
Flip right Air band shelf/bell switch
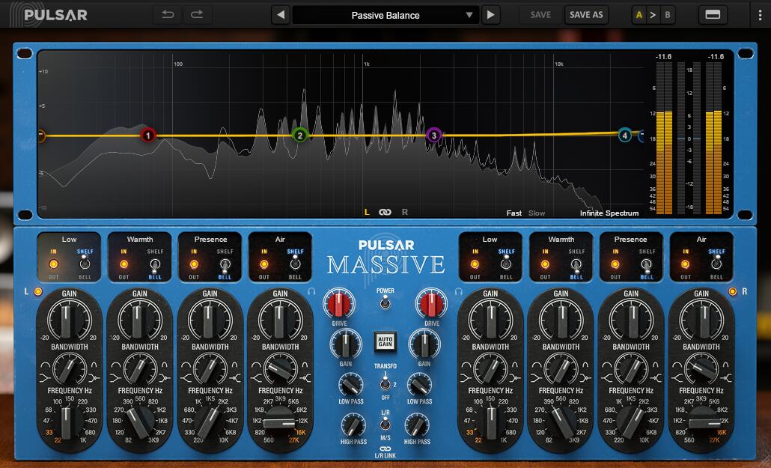(716, 264)
